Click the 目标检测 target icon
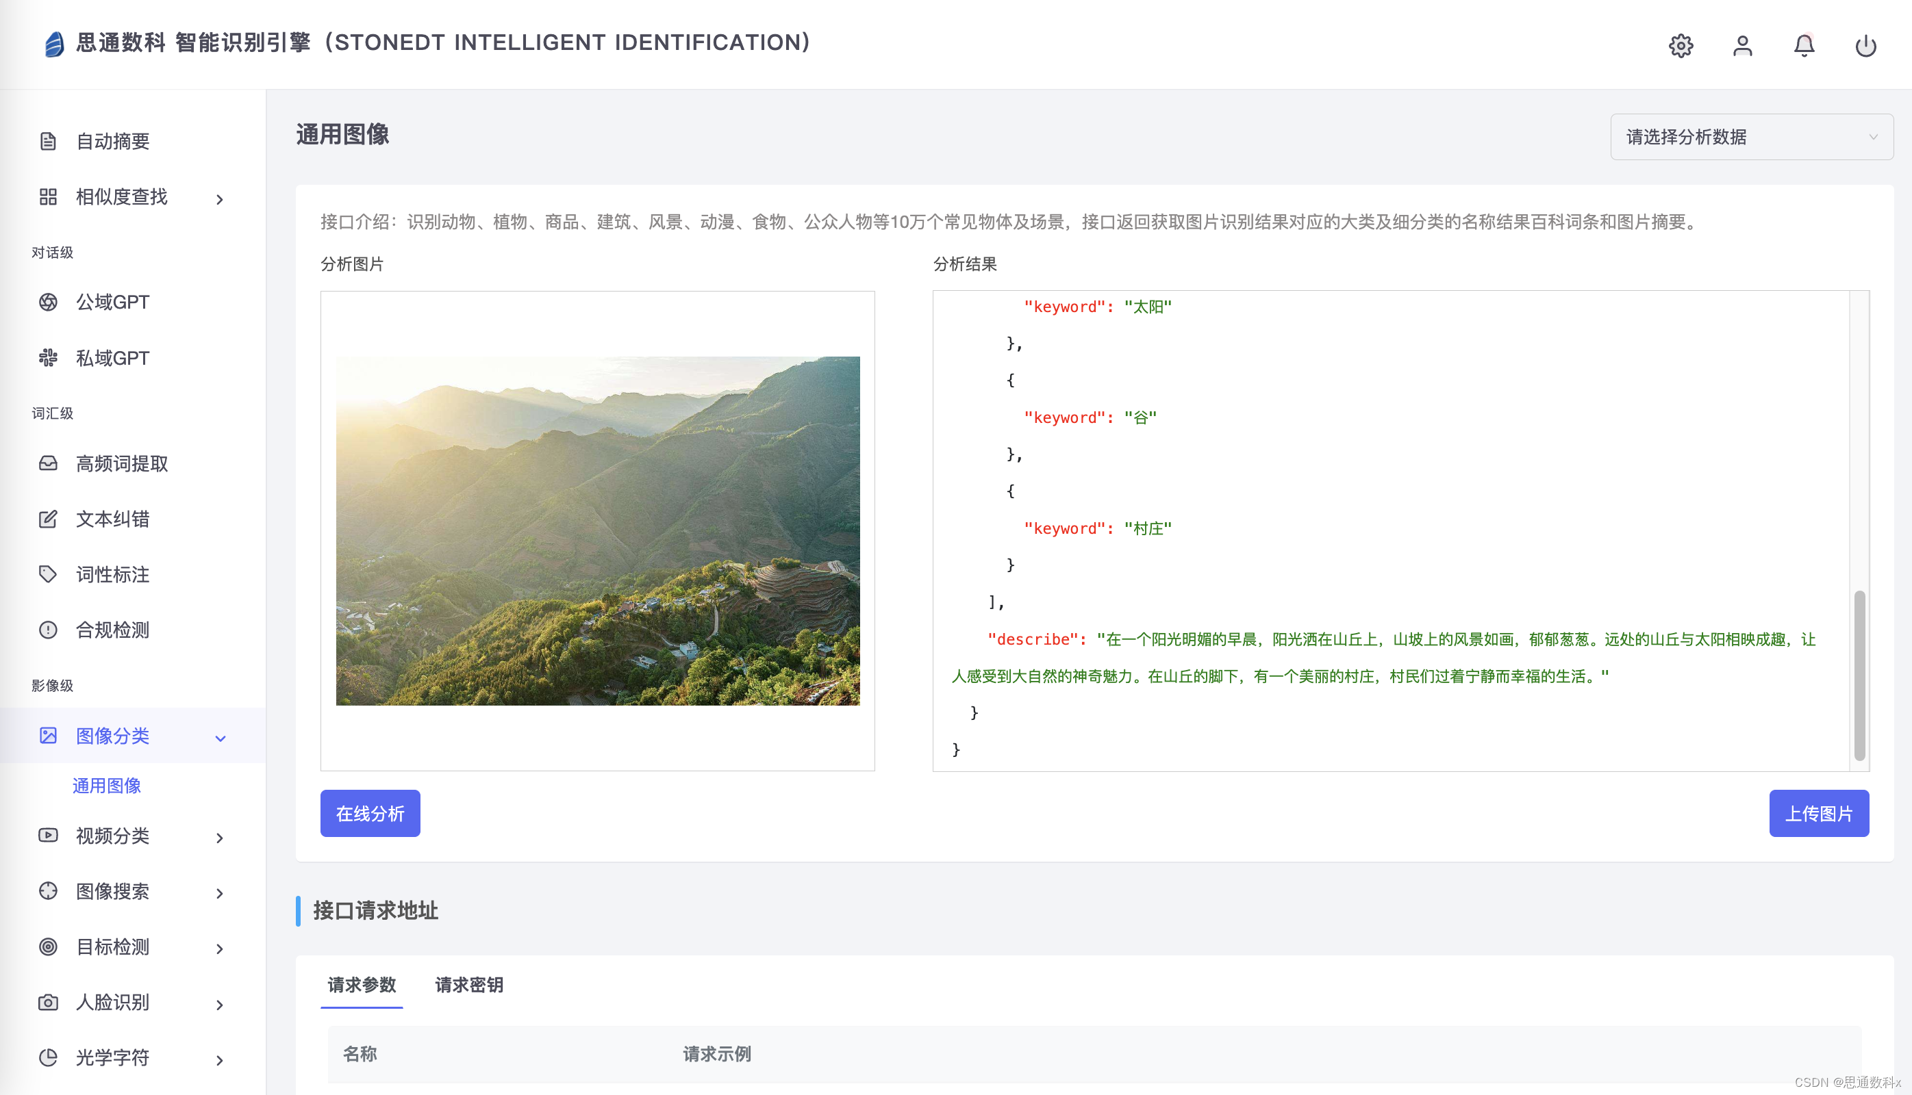Viewport: 1912px width, 1095px height. [48, 947]
